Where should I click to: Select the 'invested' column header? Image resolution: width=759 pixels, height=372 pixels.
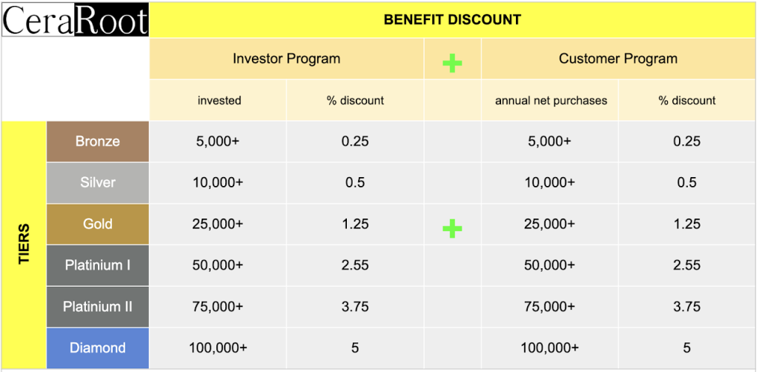pos(218,100)
